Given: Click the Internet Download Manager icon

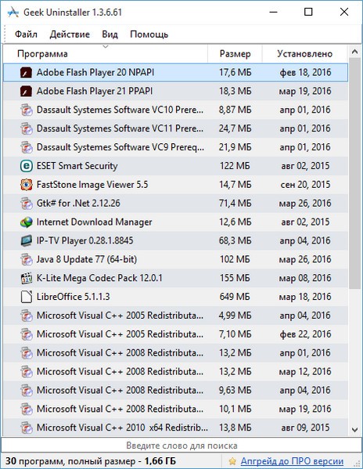Looking at the screenshot, I should [x=26, y=222].
